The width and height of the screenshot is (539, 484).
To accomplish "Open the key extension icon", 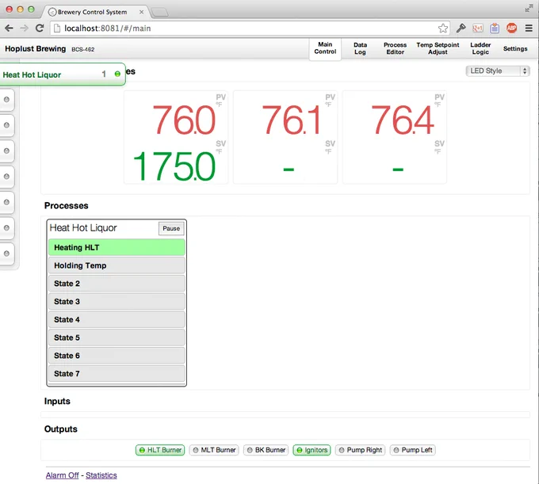I will pos(461,29).
